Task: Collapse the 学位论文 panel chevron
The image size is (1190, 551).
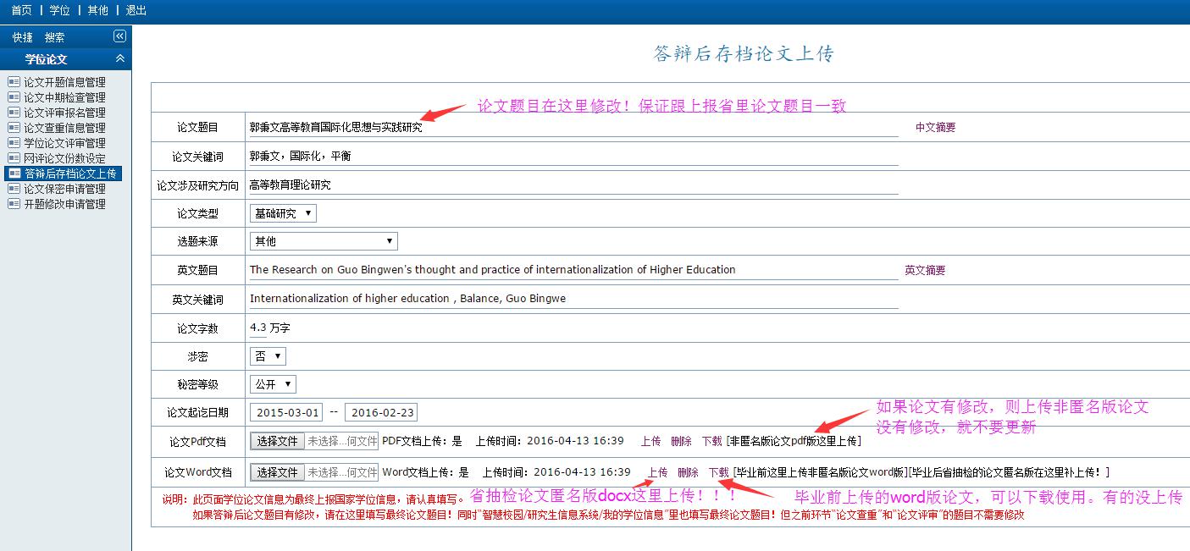Action: click(x=119, y=59)
